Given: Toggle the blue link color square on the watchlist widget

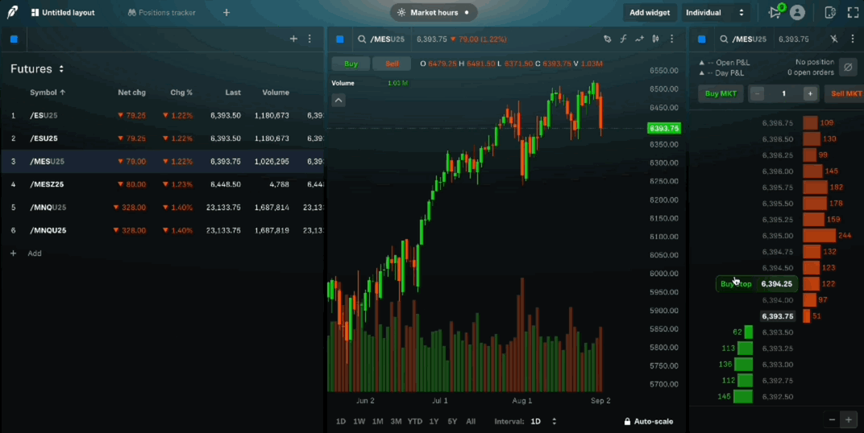Looking at the screenshot, I should [x=14, y=39].
